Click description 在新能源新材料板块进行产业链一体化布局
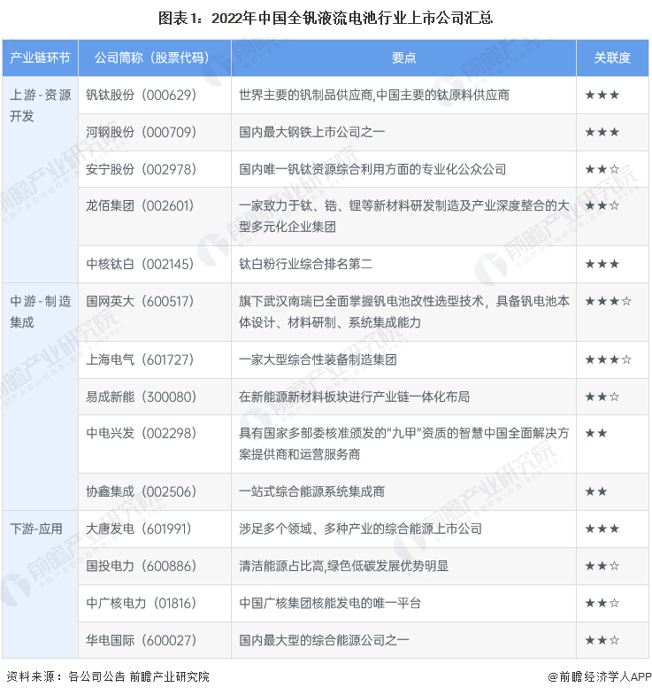 355,397
